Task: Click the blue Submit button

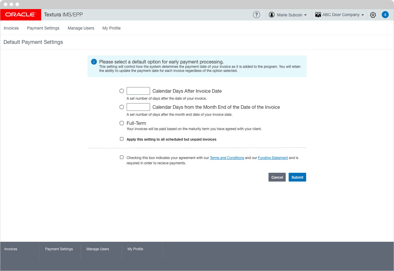Action: [x=297, y=177]
